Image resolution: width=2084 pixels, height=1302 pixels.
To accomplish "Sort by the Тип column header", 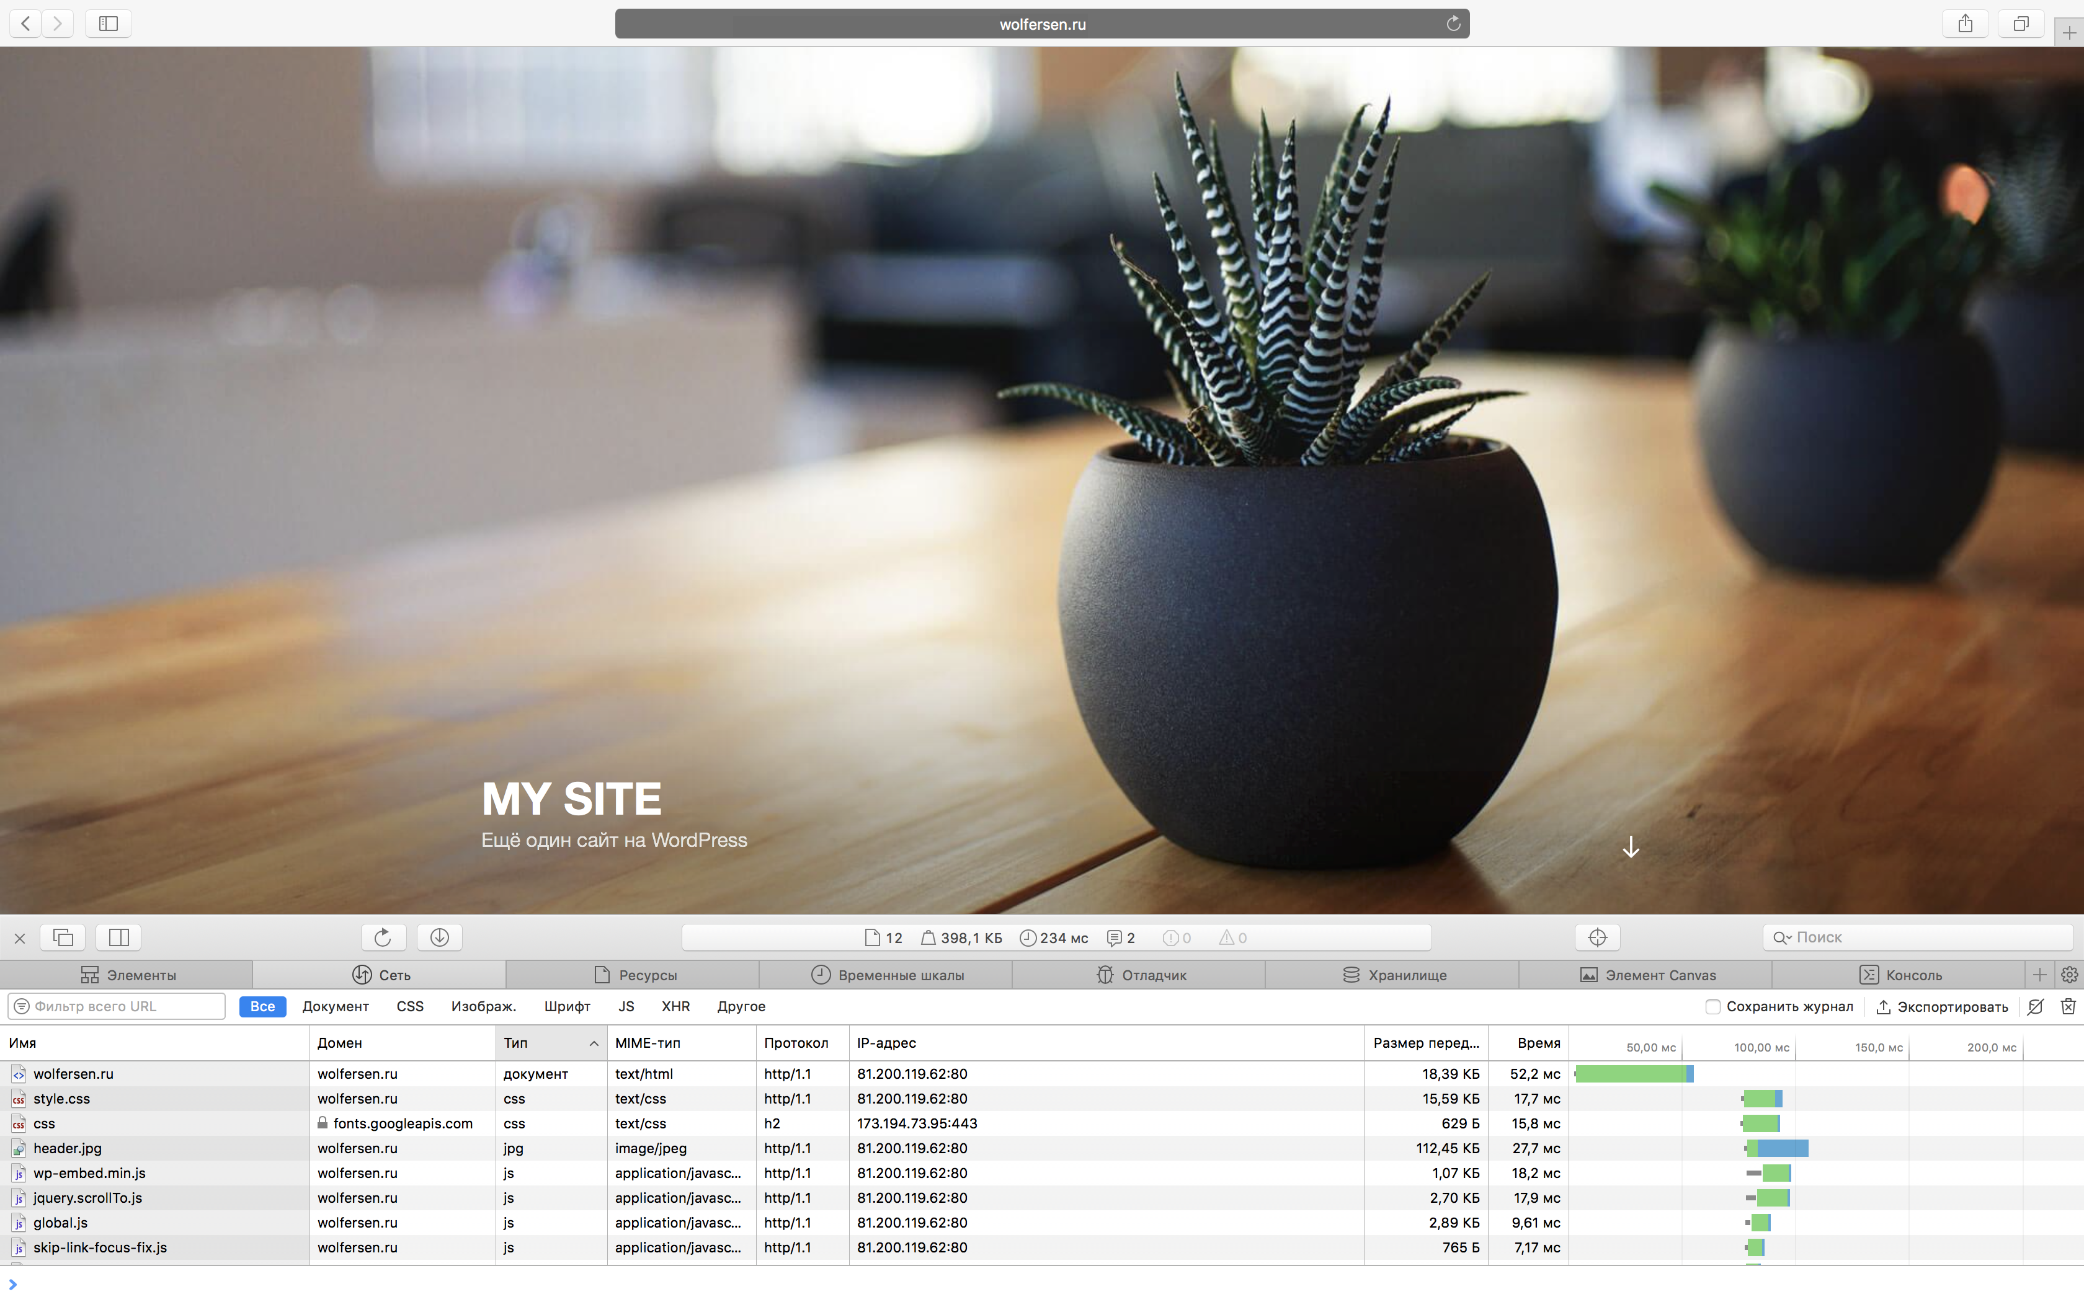I will click(550, 1043).
